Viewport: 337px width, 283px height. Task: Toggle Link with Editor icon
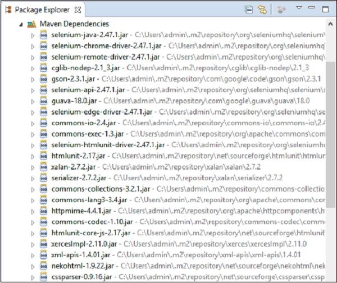pyautogui.click(x=262, y=10)
